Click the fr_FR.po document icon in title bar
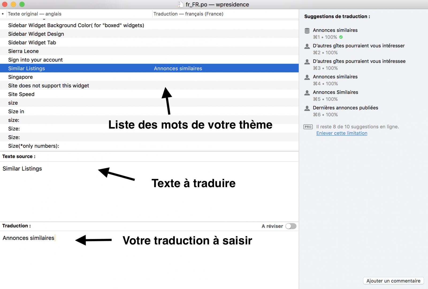Viewport: 428px width, 289px height. point(181,4)
